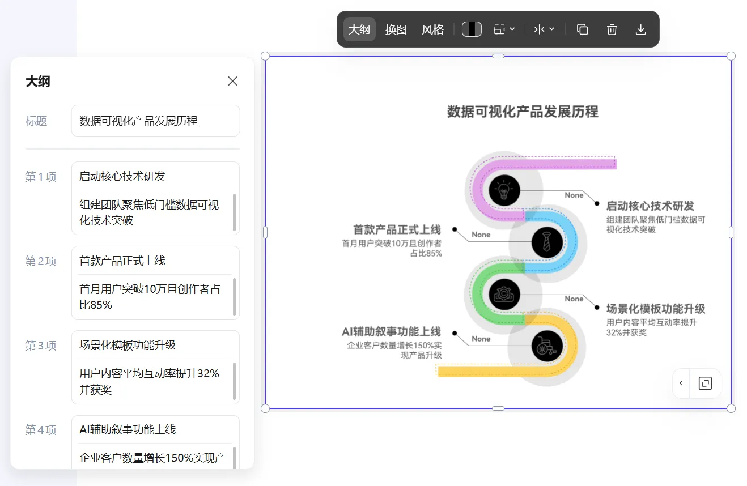Open the layout ratio dropdown in the toolbar
Screen dimensions: 747x486
click(x=504, y=29)
